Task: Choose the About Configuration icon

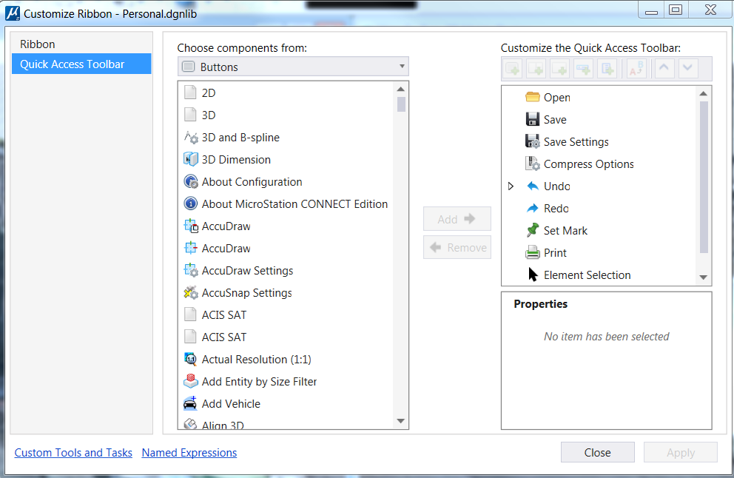Action: click(190, 181)
